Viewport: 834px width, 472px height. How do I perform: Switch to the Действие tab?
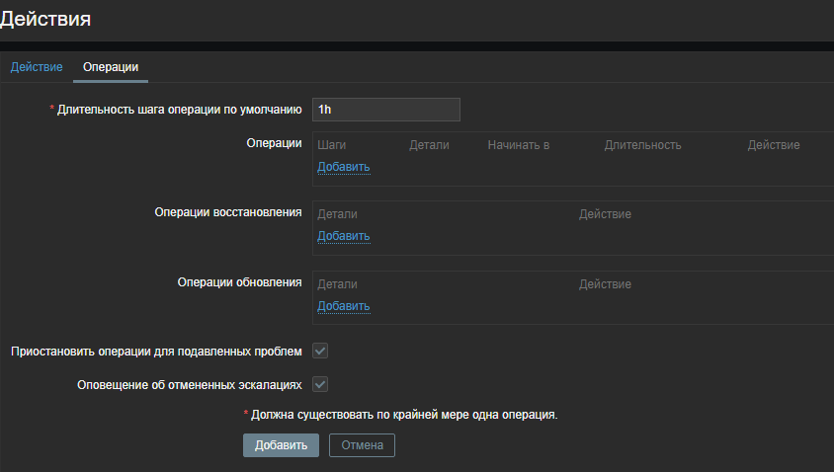pyautogui.click(x=37, y=67)
